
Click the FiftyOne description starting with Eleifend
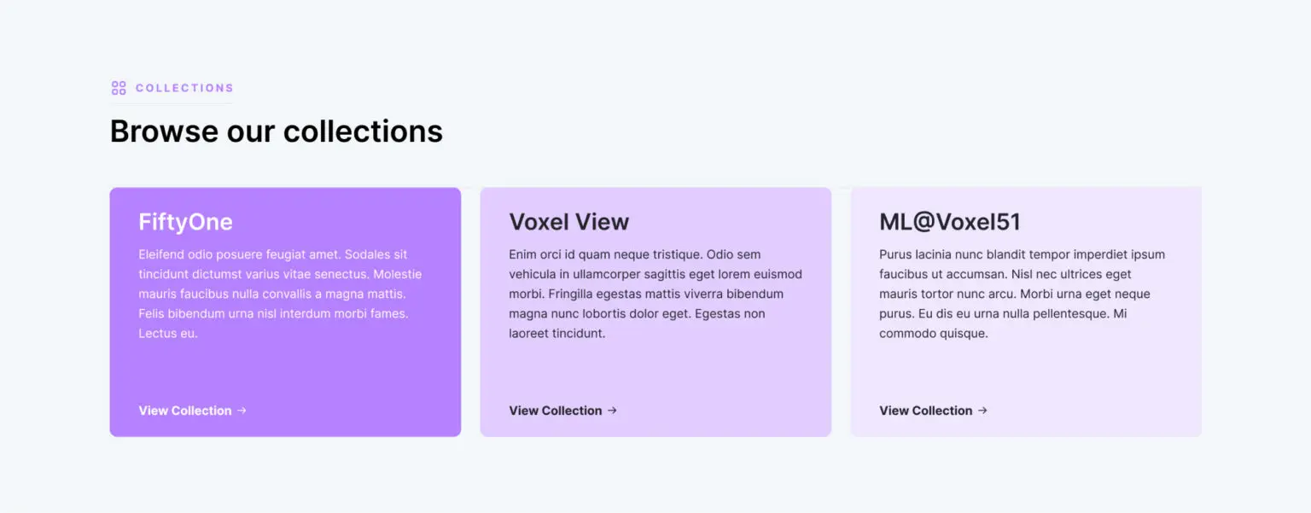click(281, 294)
